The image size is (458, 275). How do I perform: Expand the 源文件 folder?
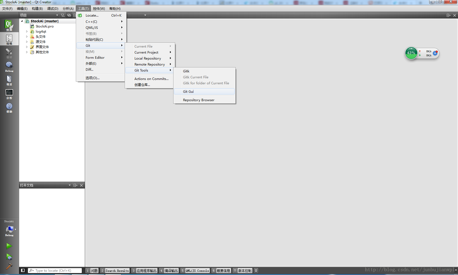27,42
